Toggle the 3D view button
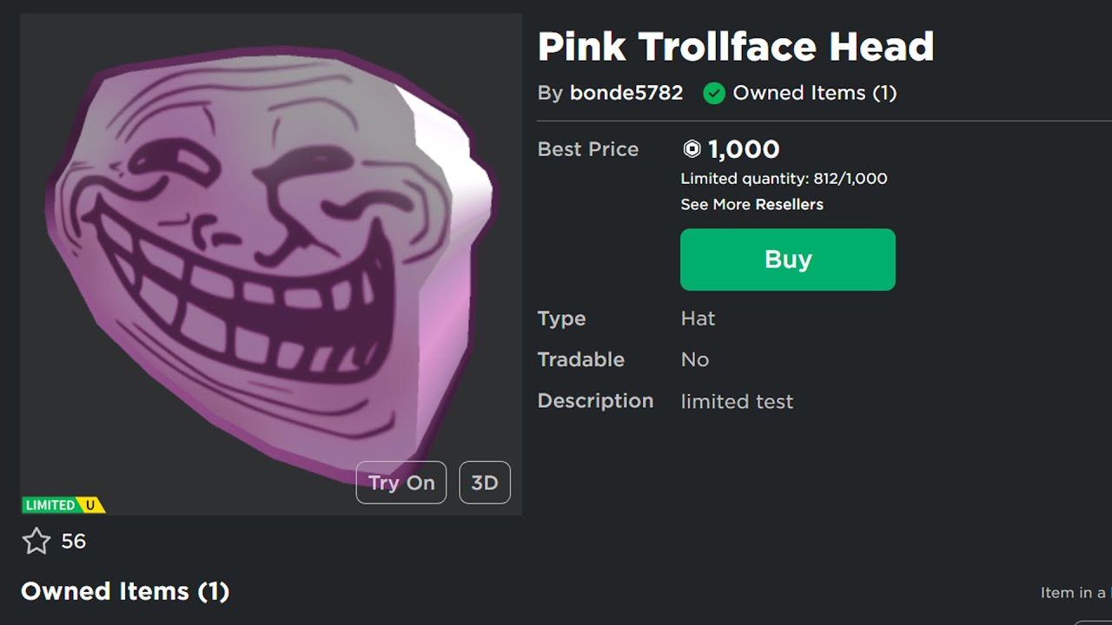This screenshot has width=1112, height=625. point(484,483)
